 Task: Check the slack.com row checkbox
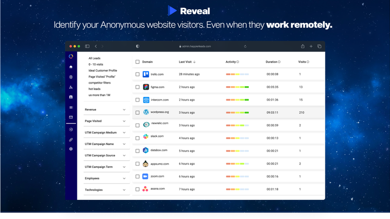[x=137, y=139]
